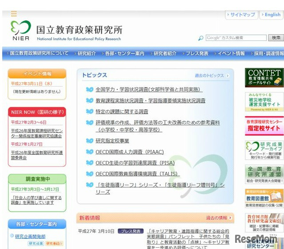The image size is (284, 249).
Task: Open the プレス発表 menu
Action: (x=196, y=53)
